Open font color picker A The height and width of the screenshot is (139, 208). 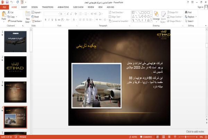tap(74, 20)
